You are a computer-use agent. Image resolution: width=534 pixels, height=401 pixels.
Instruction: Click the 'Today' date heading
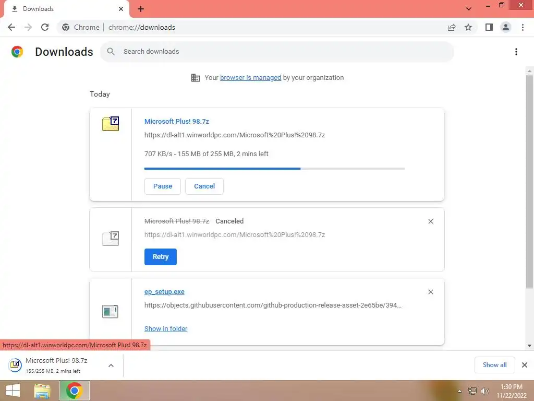(100, 94)
